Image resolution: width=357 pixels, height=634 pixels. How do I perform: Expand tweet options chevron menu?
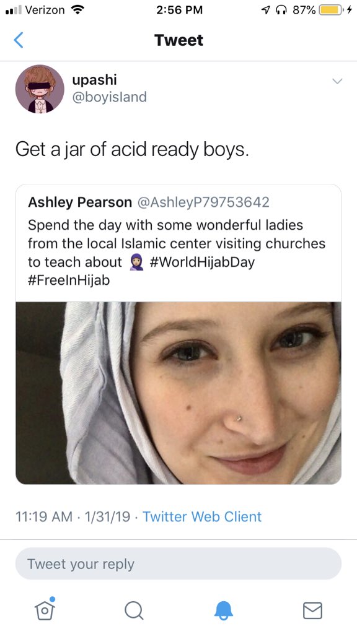[x=337, y=81]
